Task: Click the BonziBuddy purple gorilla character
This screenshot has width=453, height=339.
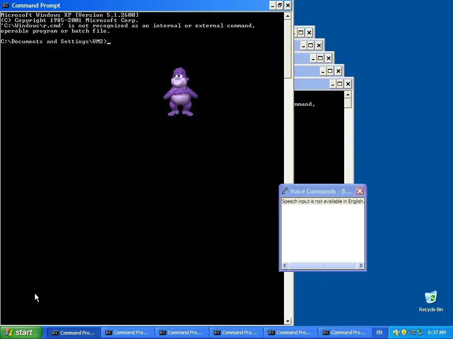Action: (180, 92)
